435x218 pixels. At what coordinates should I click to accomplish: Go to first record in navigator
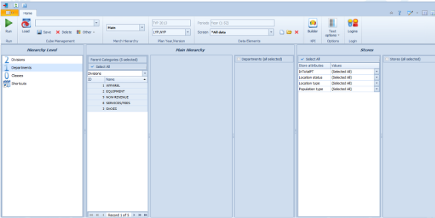pyautogui.click(x=91, y=215)
